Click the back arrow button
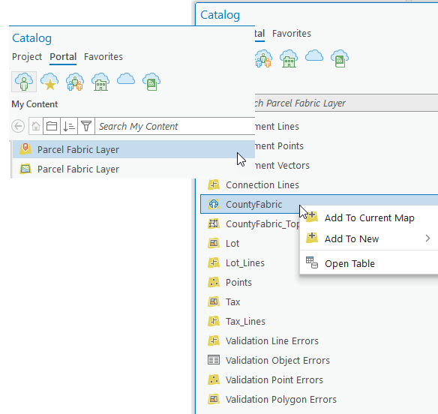The width and height of the screenshot is (438, 414). point(18,126)
